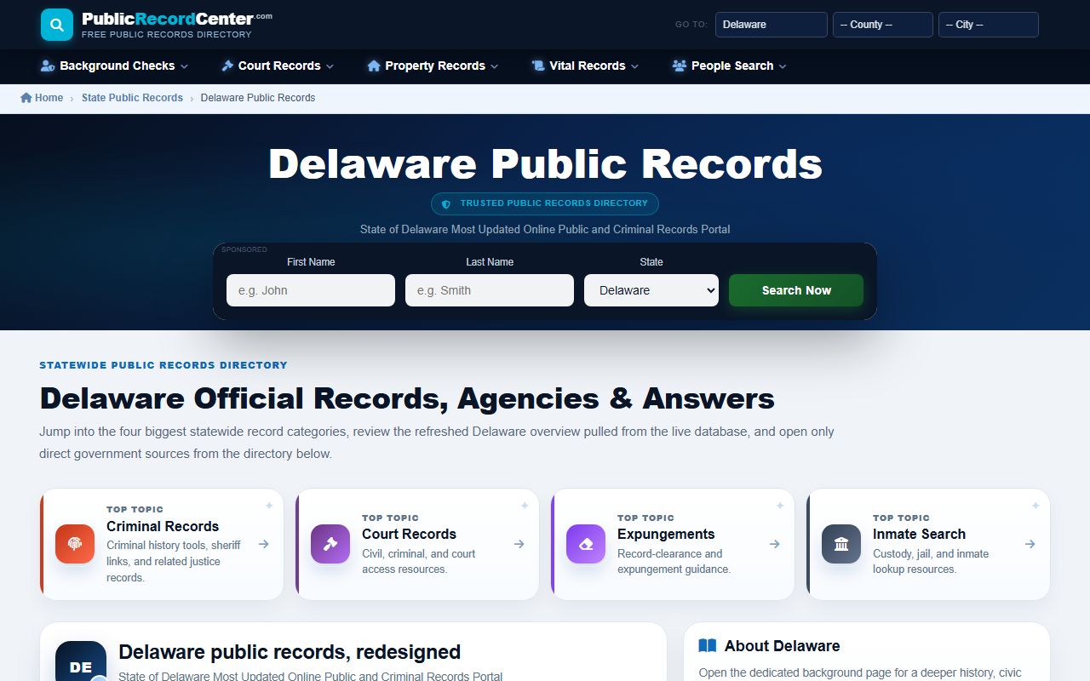Click "Delaware public records, redesigned" heading
The image size is (1090, 681).
[290, 652]
